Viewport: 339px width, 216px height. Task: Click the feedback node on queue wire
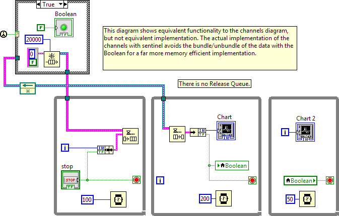click(x=28, y=88)
